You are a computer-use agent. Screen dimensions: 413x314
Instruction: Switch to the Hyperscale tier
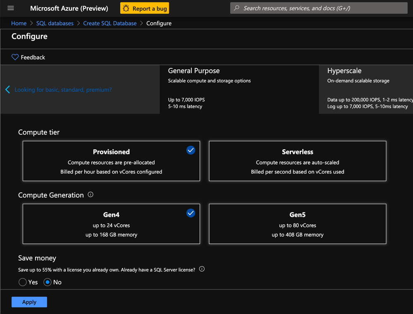pos(366,89)
